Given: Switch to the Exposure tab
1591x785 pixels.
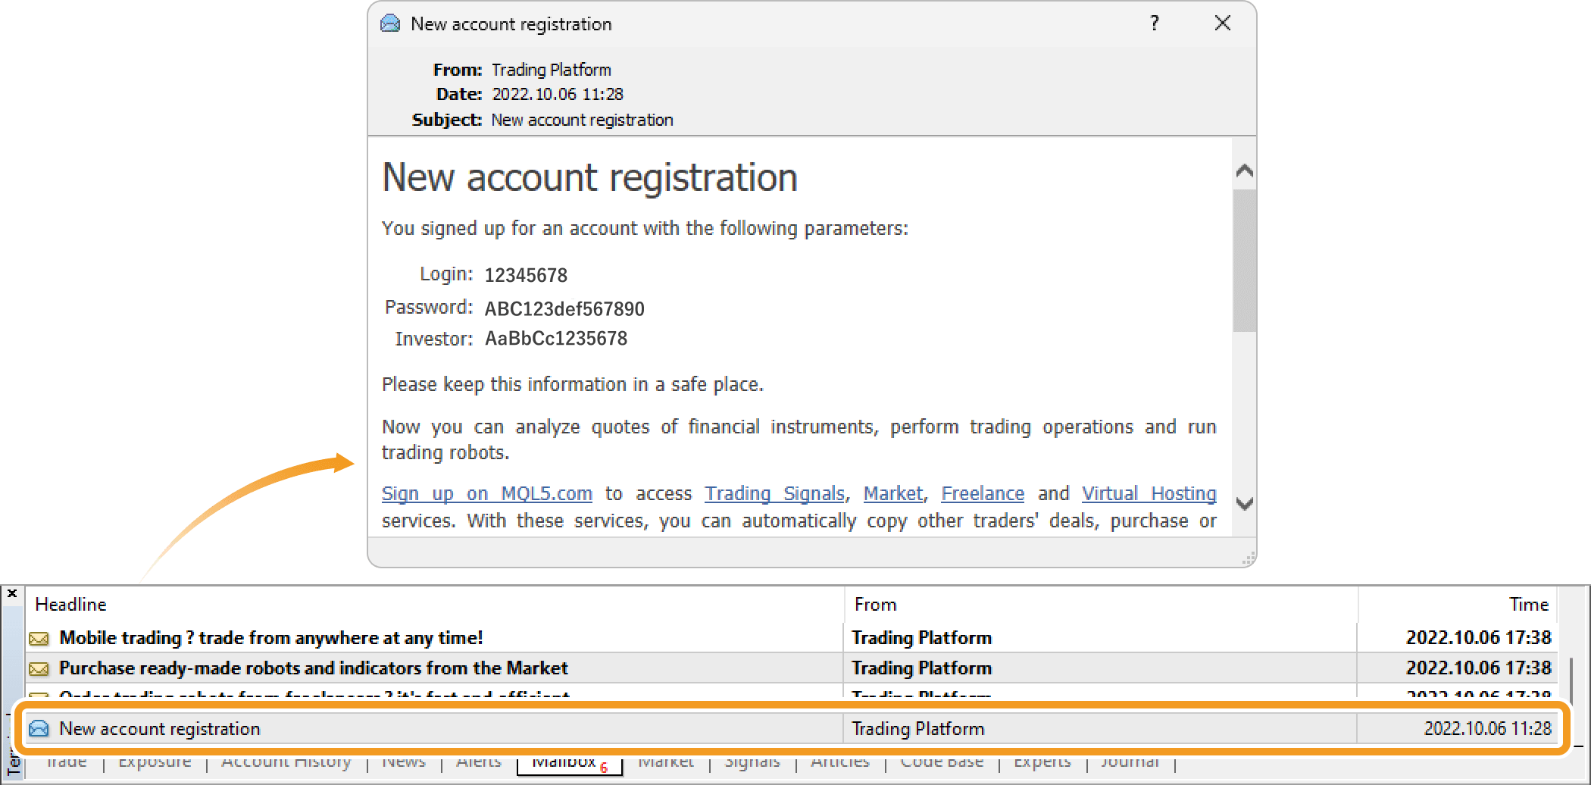Looking at the screenshot, I should click(x=155, y=762).
